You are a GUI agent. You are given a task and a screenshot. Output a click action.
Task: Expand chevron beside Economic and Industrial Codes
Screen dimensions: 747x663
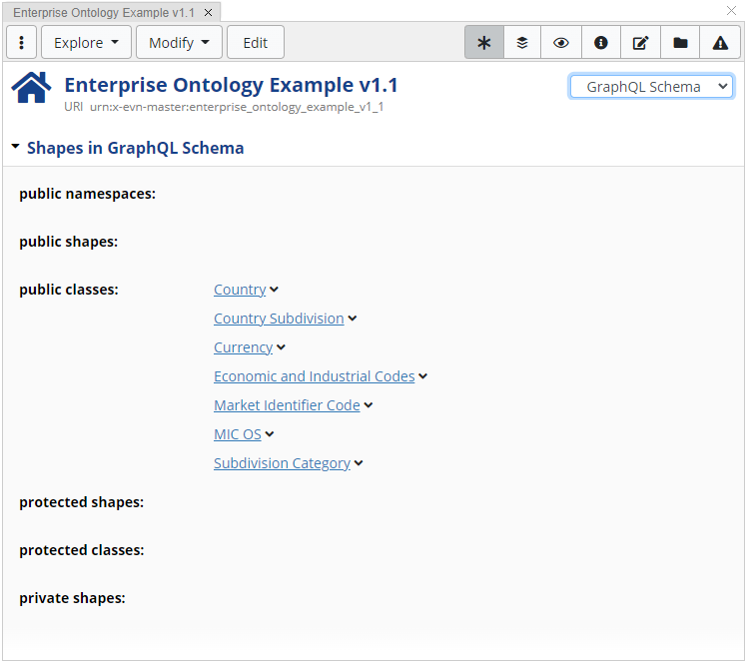pos(423,376)
